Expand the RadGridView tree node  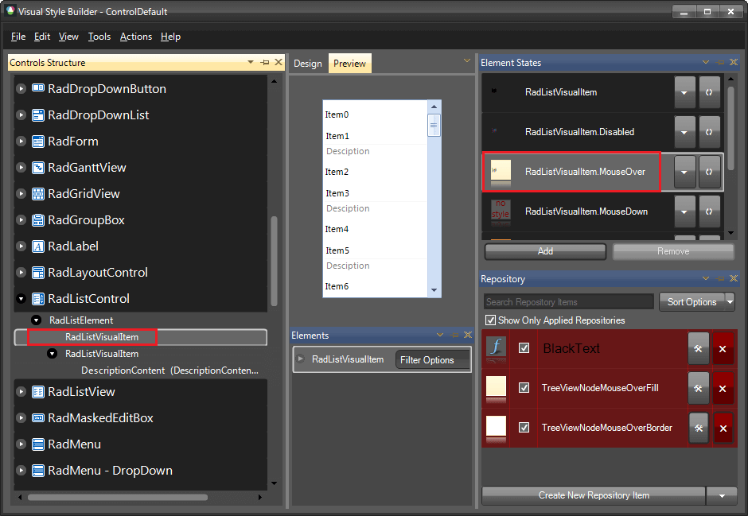(x=21, y=193)
